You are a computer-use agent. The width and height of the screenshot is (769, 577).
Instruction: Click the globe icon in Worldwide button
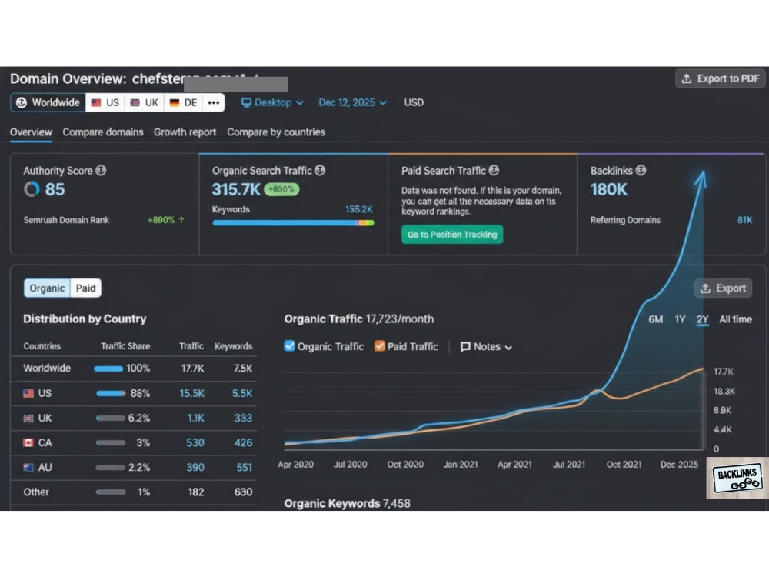point(21,102)
